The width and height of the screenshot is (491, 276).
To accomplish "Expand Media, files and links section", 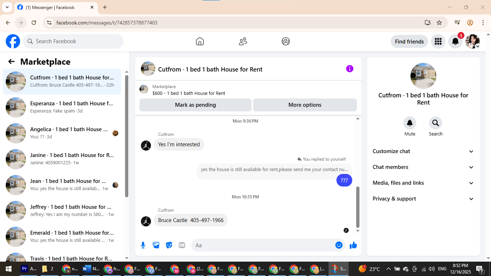I will tap(423, 183).
